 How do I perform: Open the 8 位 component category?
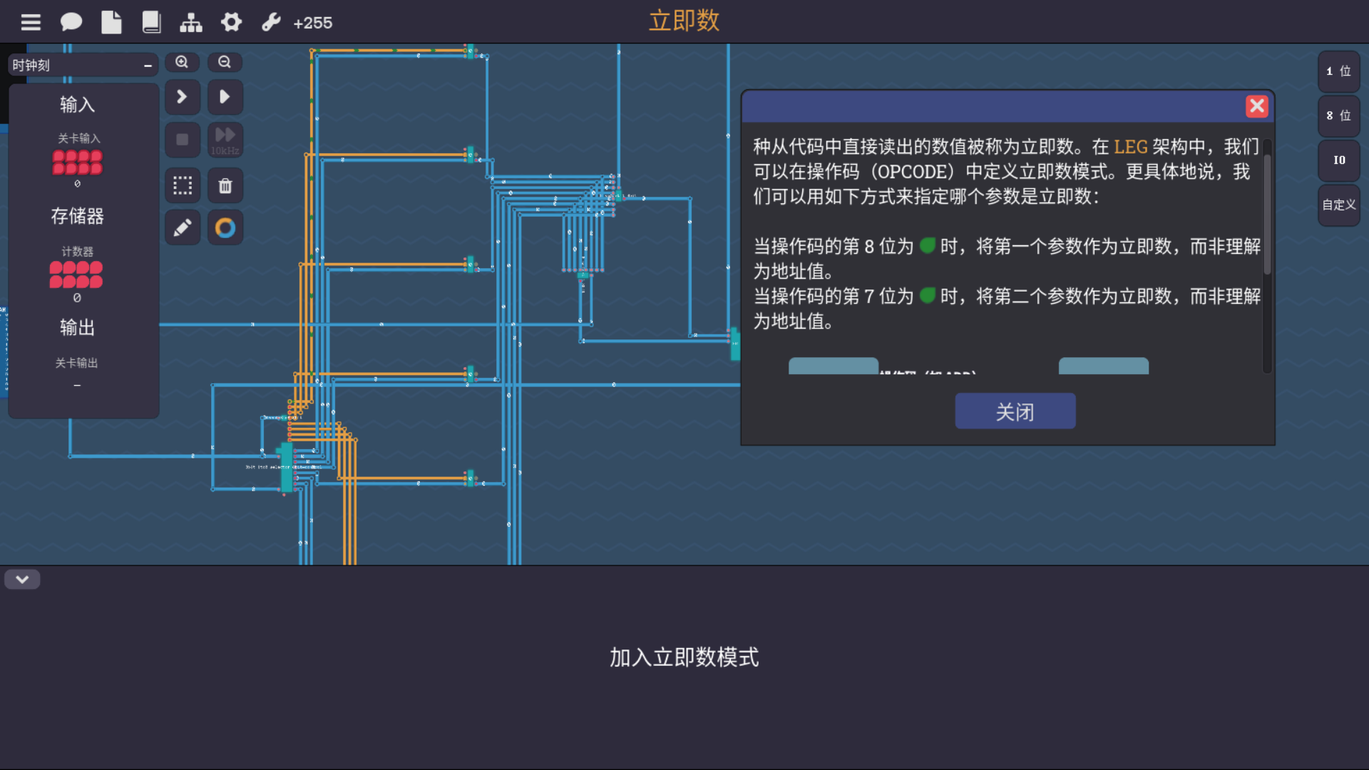click(x=1338, y=115)
